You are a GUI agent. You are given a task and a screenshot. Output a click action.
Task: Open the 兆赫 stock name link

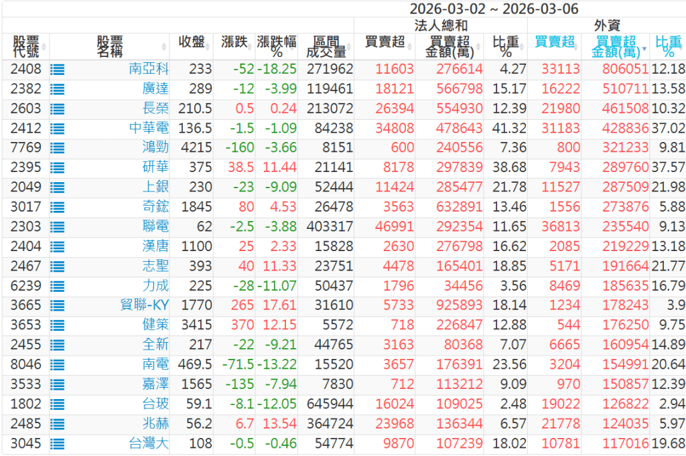pos(155,424)
